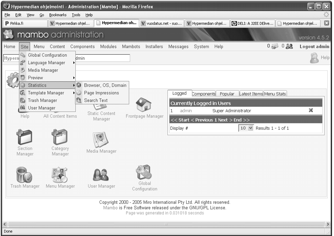Screen dimensions: 334x236
Task: Switch to the Components tab
Action: pos(203,94)
